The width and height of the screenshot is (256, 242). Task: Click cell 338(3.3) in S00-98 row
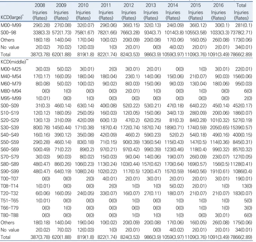(41, 33)
